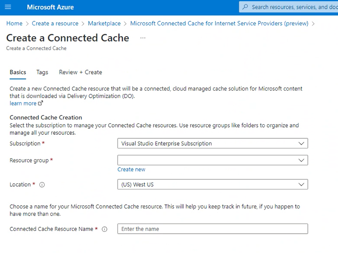Click the Location info icon
This screenshot has width=338, height=253.
pyautogui.click(x=42, y=185)
